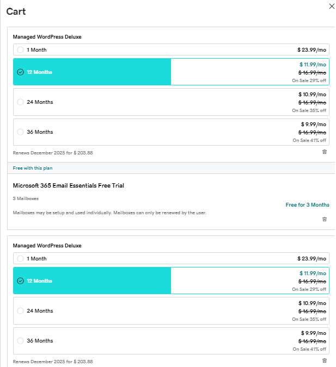Click 'Free with this plan' label

pyautogui.click(x=33, y=168)
